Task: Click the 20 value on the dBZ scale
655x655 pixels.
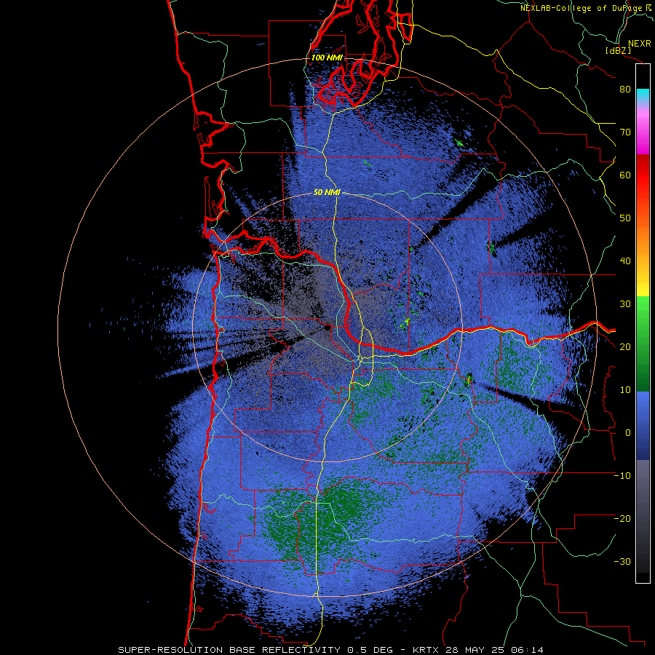Action: pos(625,347)
